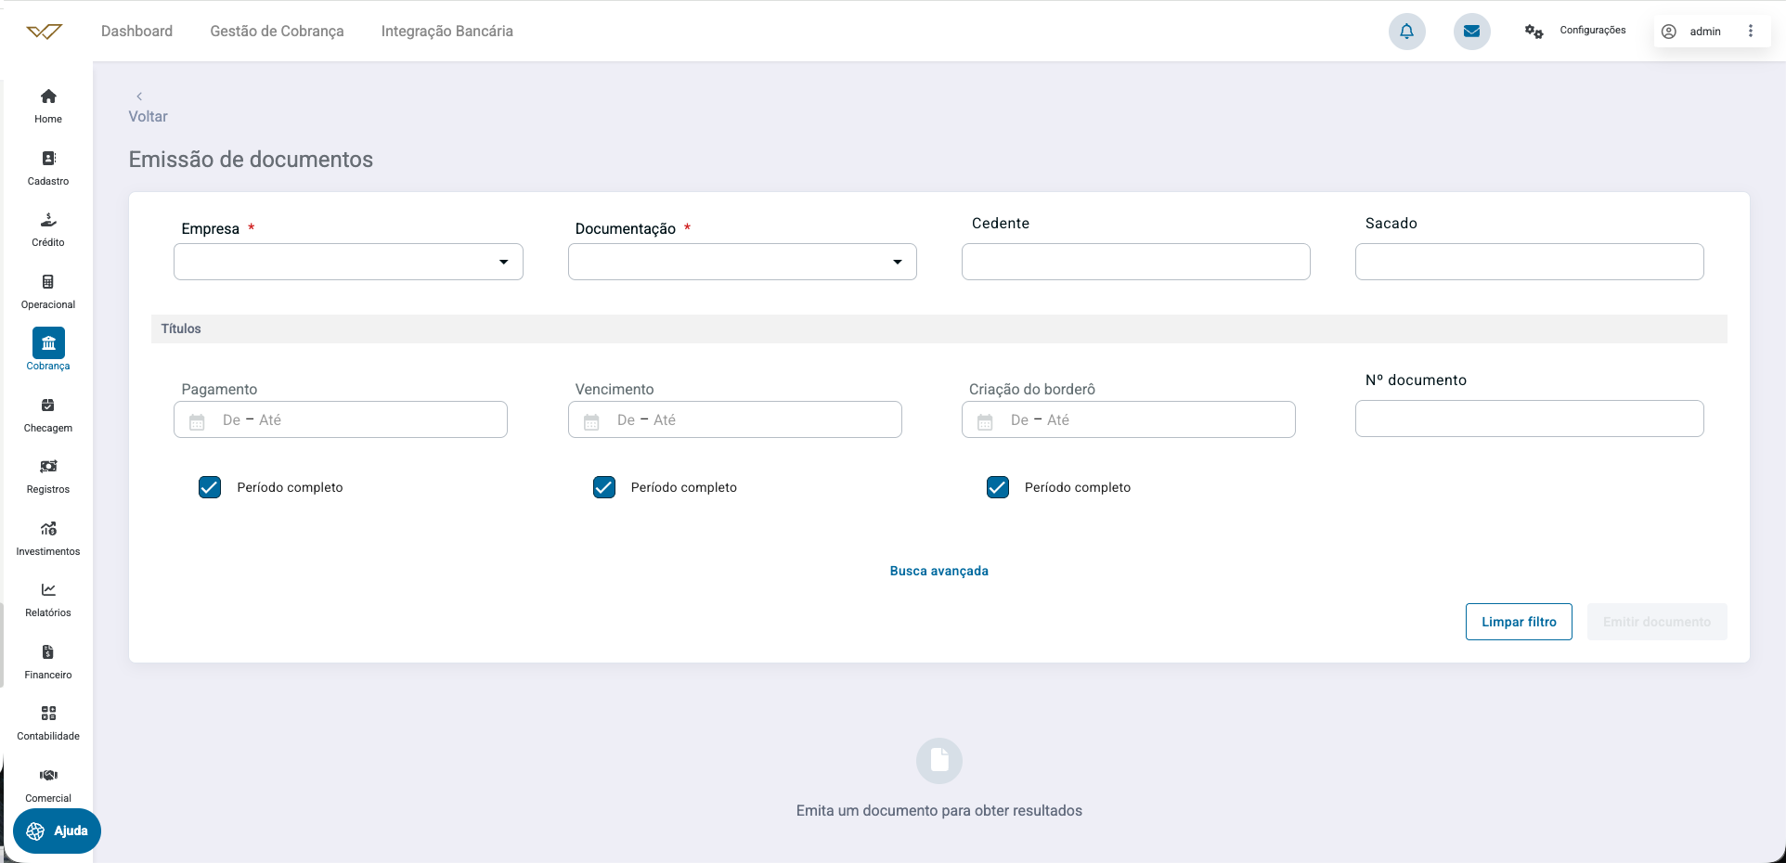Expand the Documentação dropdown

743,262
